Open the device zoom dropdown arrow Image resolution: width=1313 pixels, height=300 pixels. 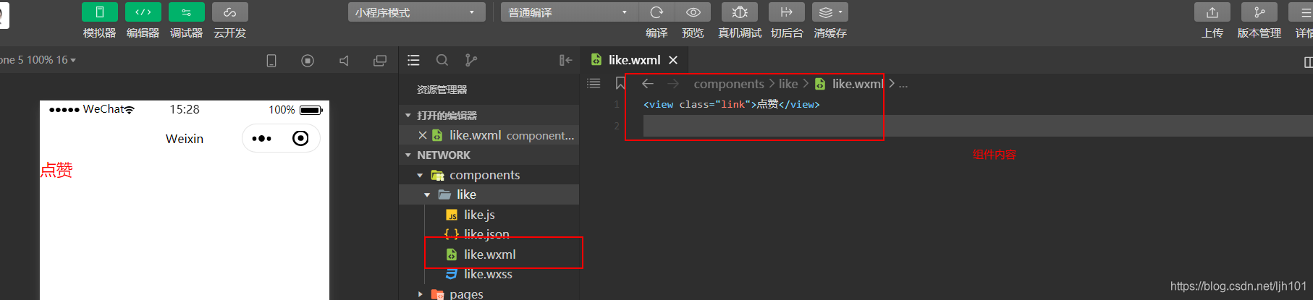point(73,60)
